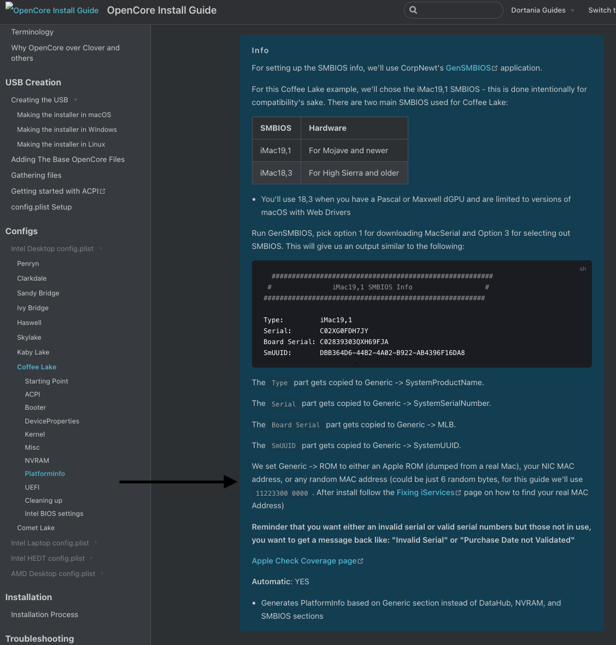
Task: Select Coffee Lake in the sidebar
Action: [37, 367]
